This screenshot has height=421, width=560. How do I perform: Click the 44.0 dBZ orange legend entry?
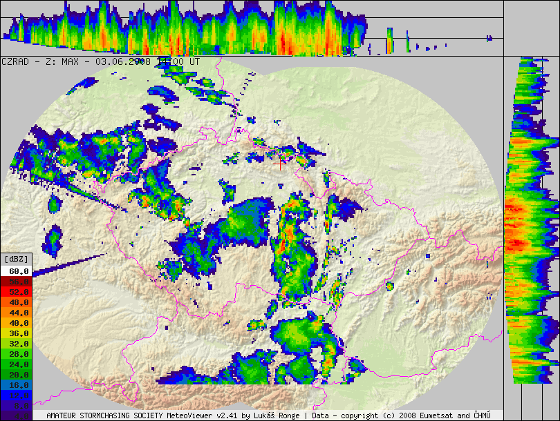16,312
